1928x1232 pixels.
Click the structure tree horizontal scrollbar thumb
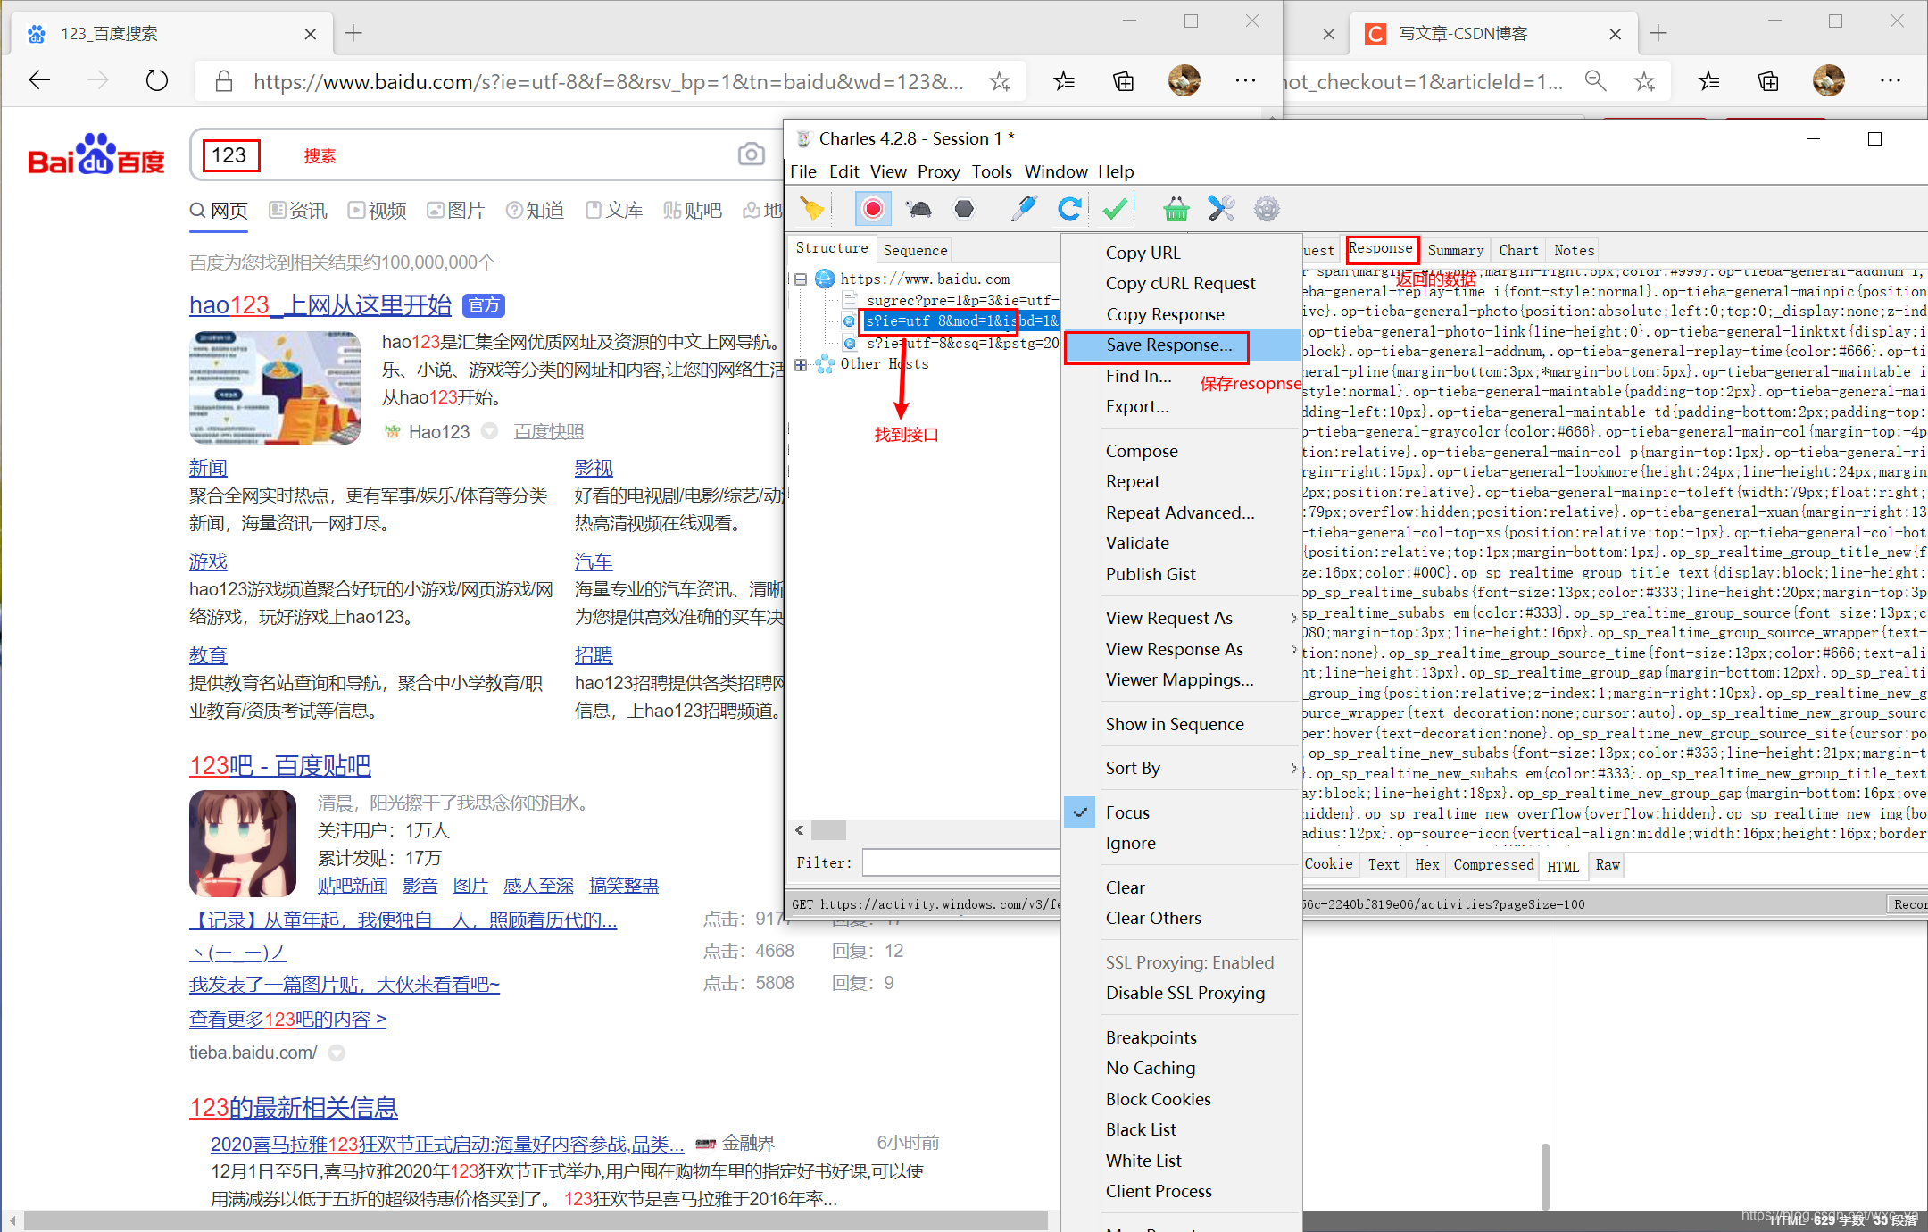click(827, 830)
